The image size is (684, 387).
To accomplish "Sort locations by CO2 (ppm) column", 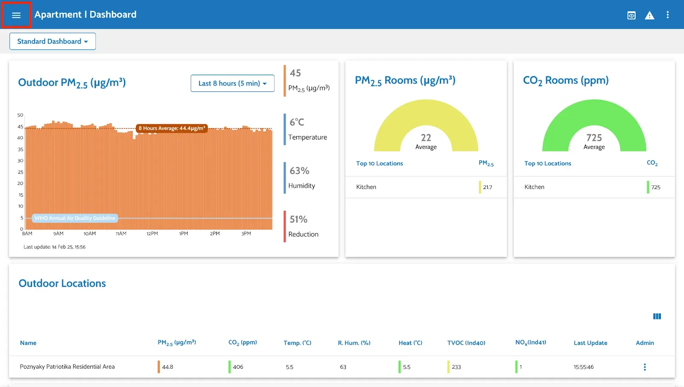I will 242,343.
